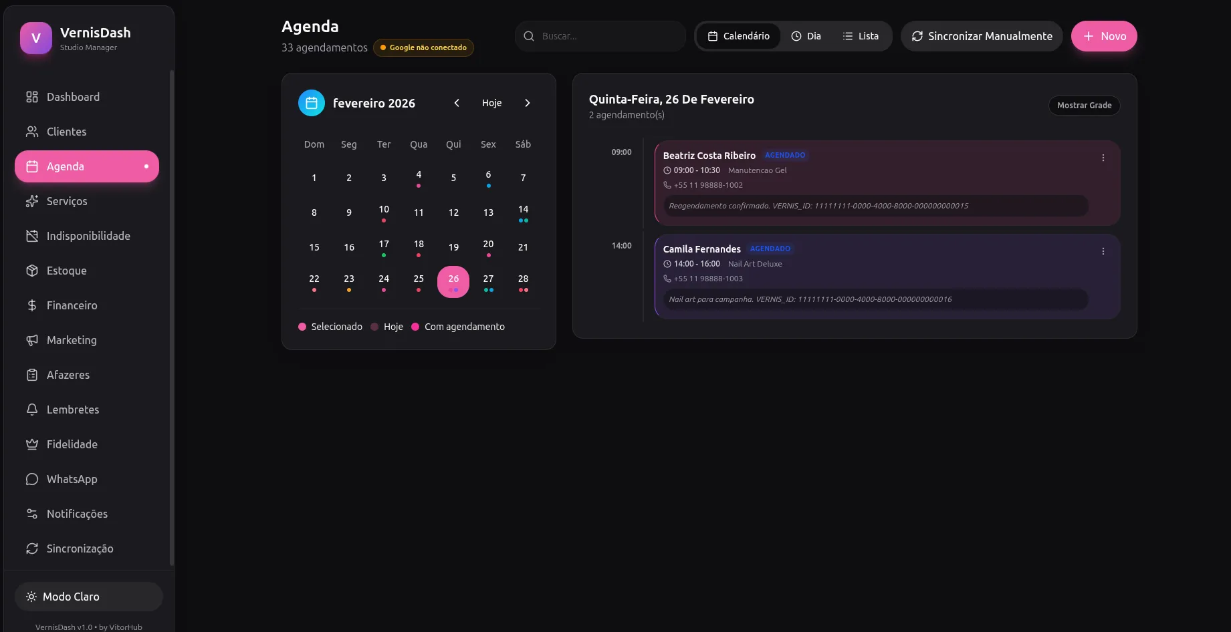
Task: Select February 20 in calendar
Action: pyautogui.click(x=488, y=247)
